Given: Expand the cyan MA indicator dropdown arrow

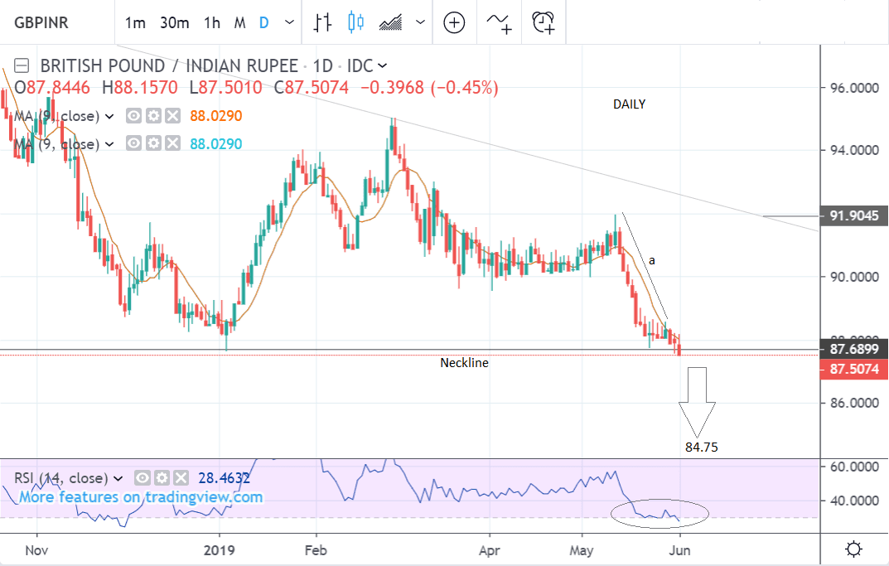Looking at the screenshot, I should (x=109, y=144).
